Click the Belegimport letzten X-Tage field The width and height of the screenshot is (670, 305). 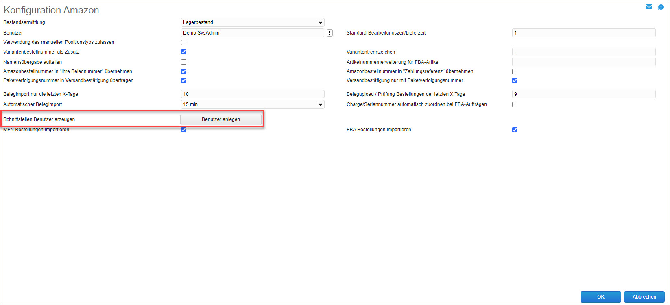(253, 94)
